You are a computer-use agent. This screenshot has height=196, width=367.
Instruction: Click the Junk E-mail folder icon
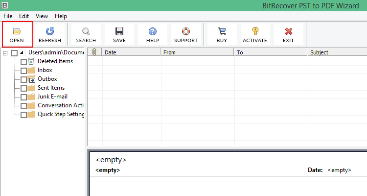pos(31,97)
